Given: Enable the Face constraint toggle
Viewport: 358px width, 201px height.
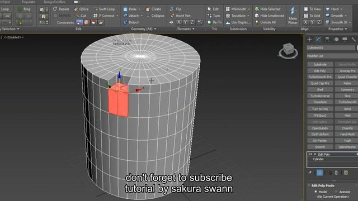Looking at the screenshot, I should 93,22.
